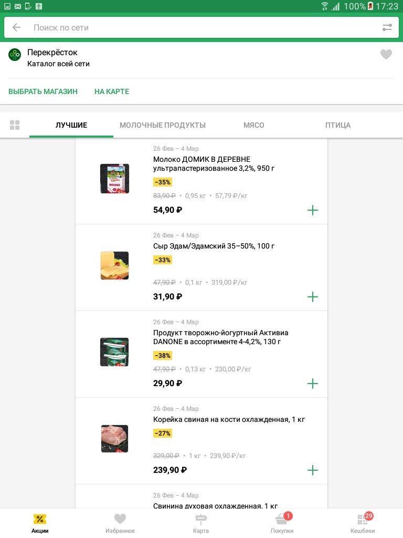
Task: Add Активиа DANONE product to list
Action: coord(313,383)
